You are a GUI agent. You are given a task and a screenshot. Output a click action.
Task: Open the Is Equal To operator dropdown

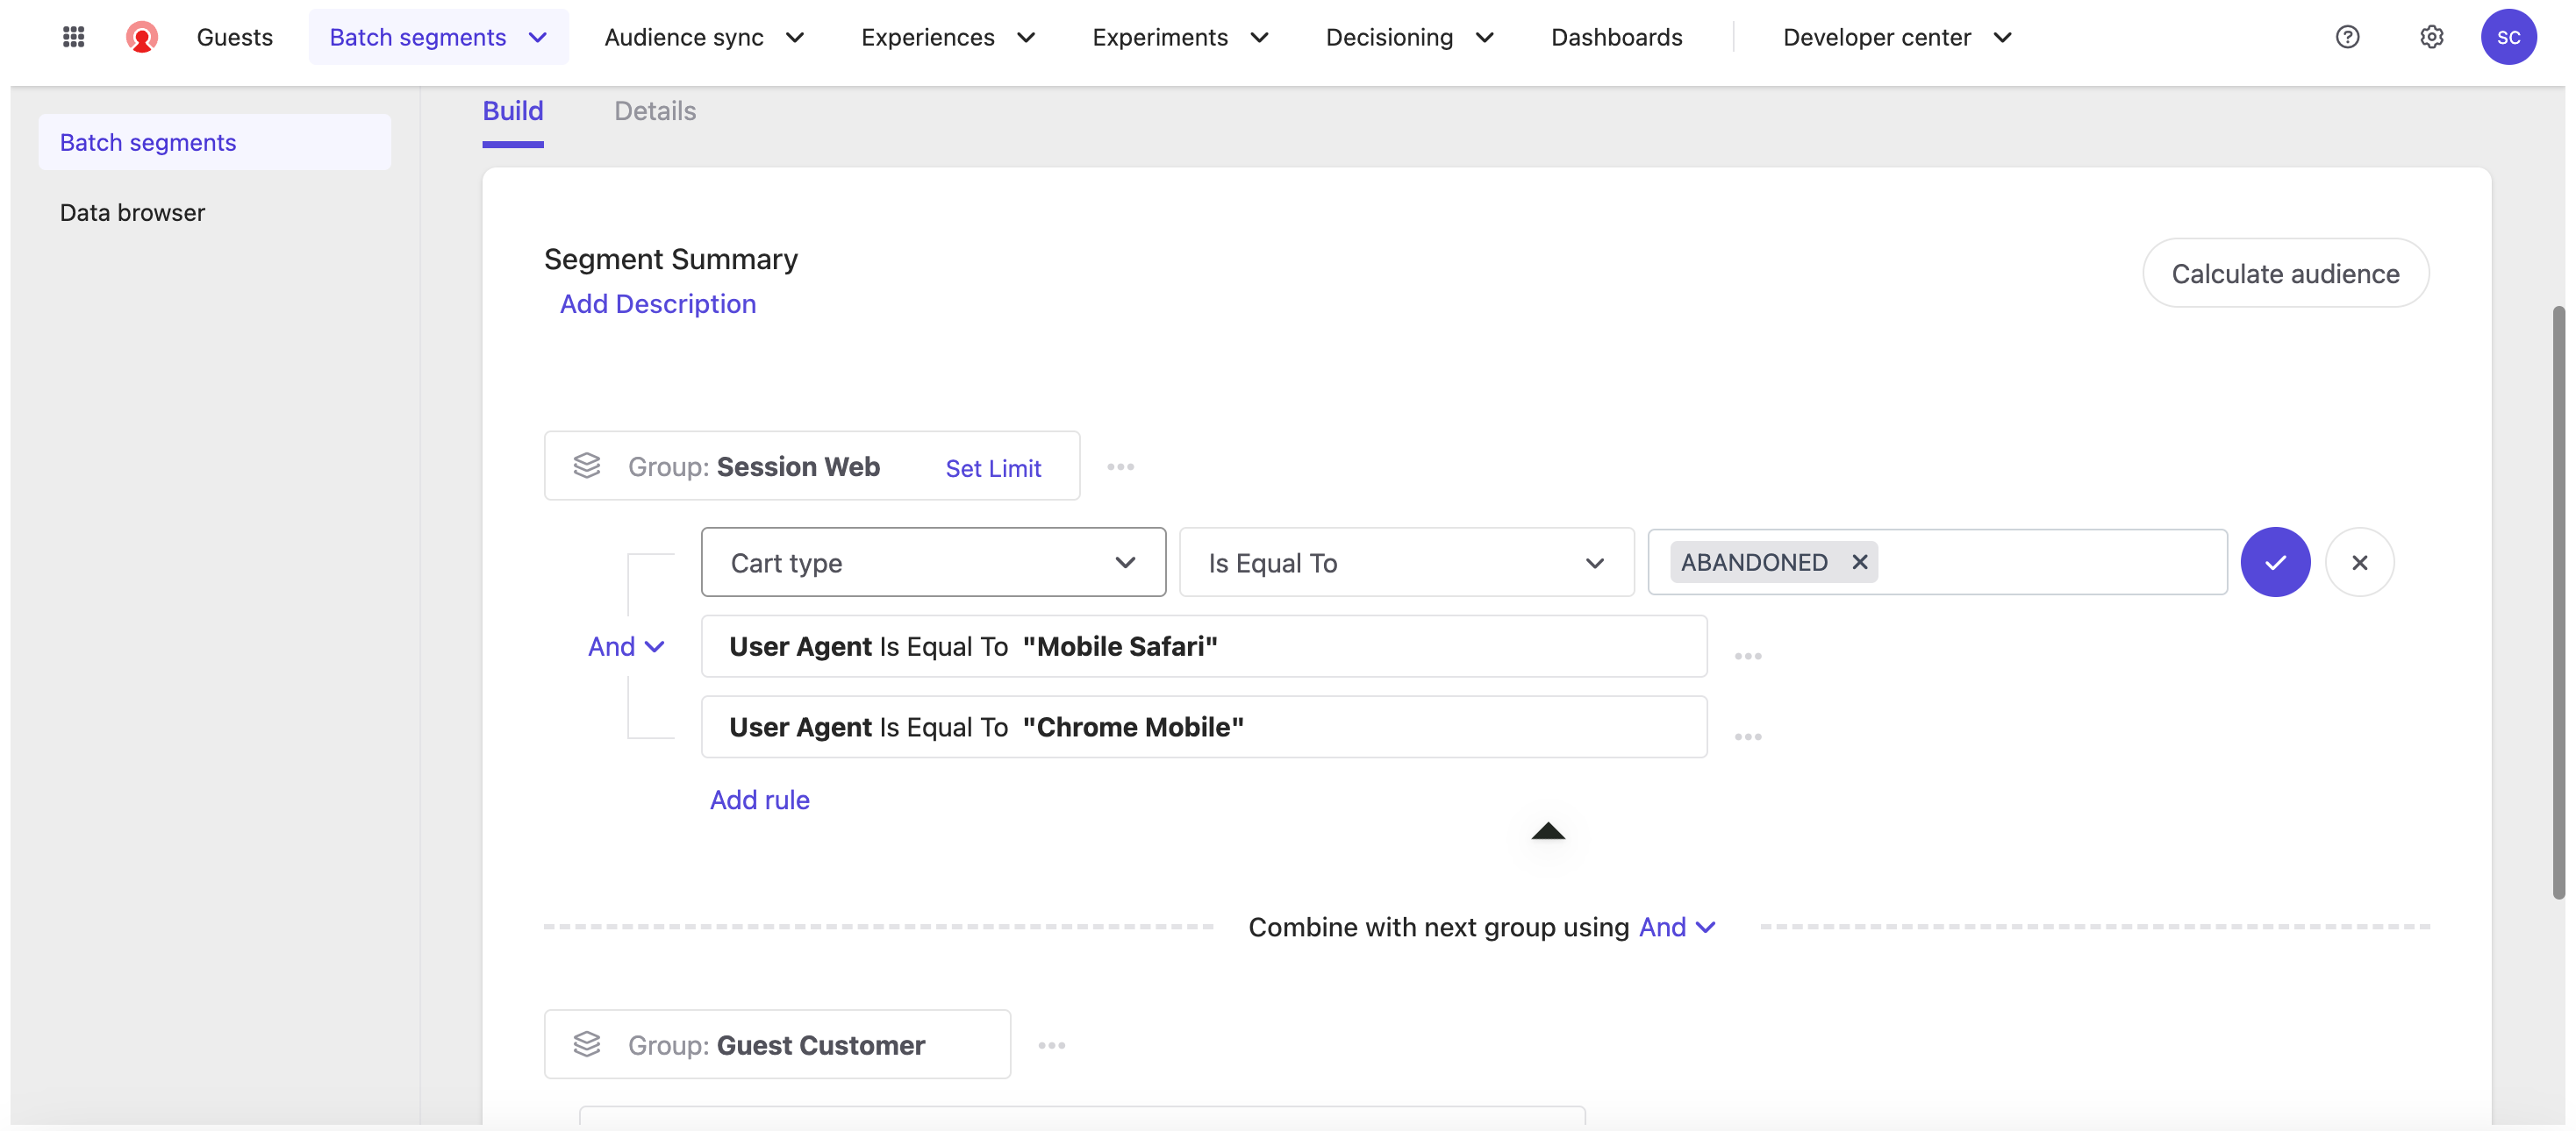[1405, 563]
